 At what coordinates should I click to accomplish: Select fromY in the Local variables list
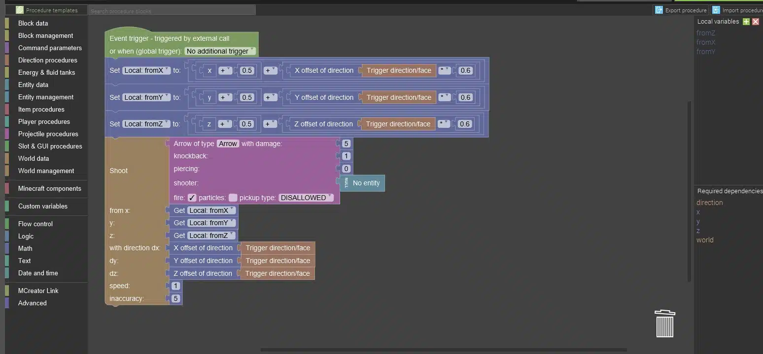click(706, 52)
